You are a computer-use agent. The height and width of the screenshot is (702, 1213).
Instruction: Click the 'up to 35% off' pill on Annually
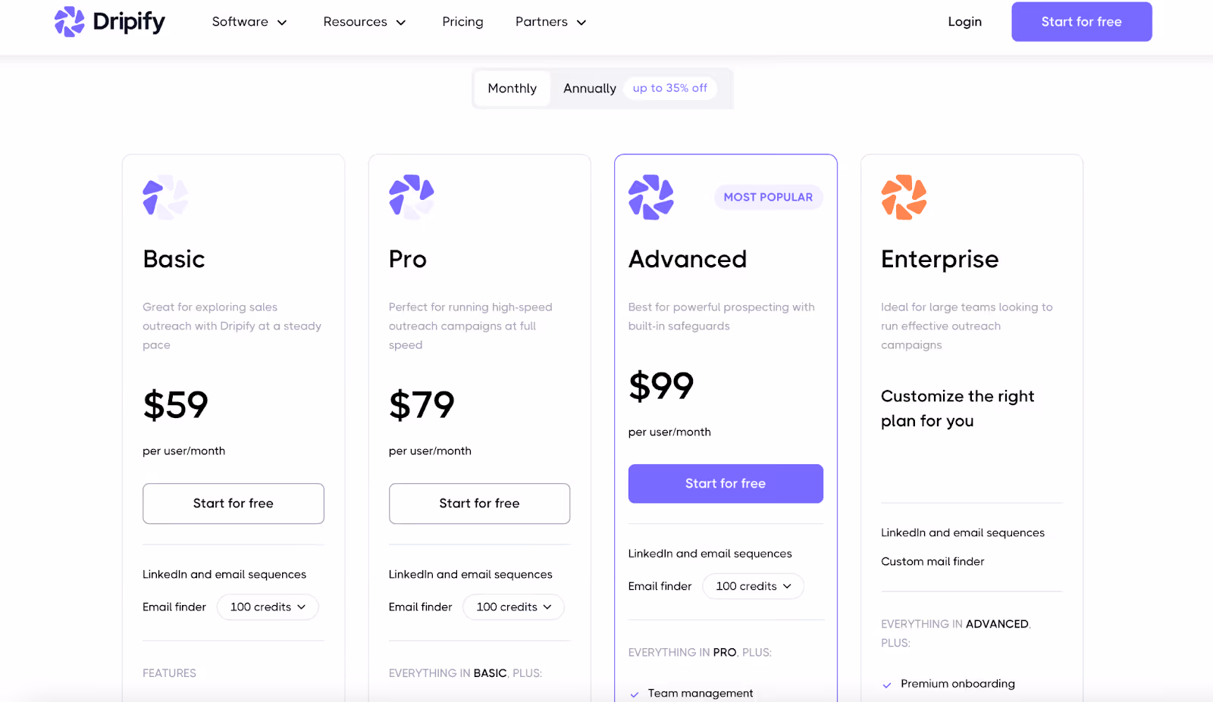pos(669,88)
